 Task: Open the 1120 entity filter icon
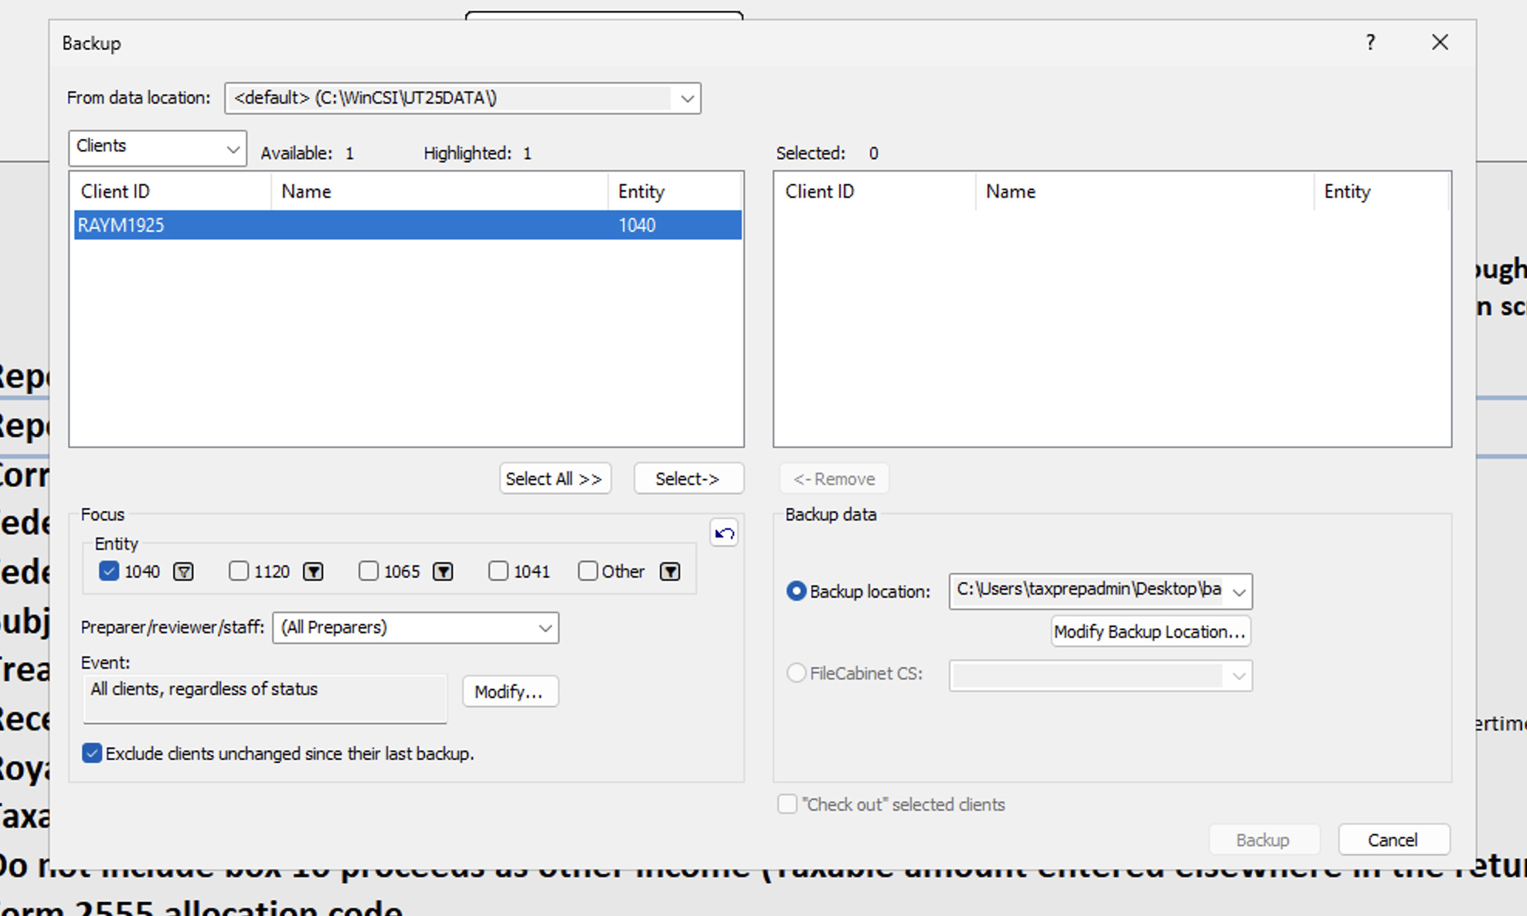(x=313, y=572)
